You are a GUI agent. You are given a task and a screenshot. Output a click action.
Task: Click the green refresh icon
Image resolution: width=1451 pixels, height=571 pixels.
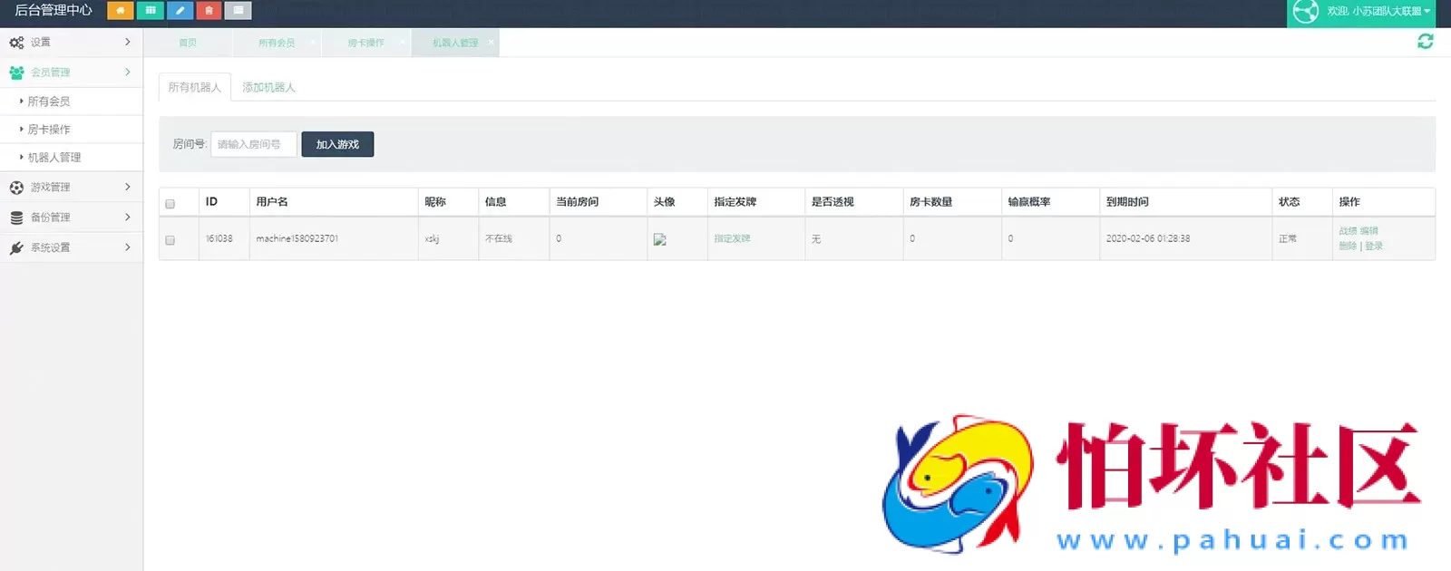point(1426,42)
